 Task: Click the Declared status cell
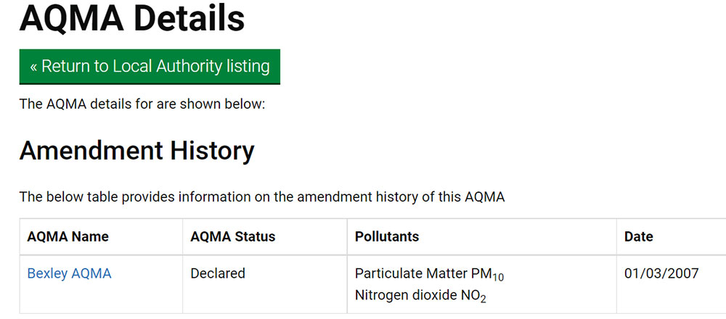pos(218,274)
